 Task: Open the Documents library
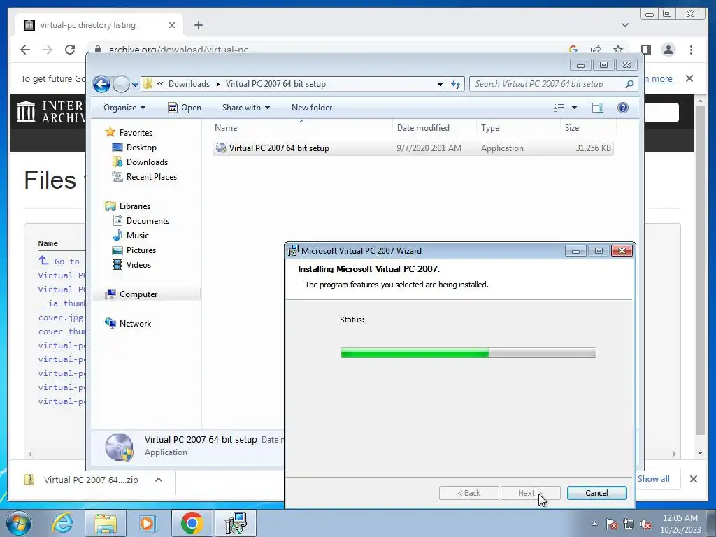(148, 221)
